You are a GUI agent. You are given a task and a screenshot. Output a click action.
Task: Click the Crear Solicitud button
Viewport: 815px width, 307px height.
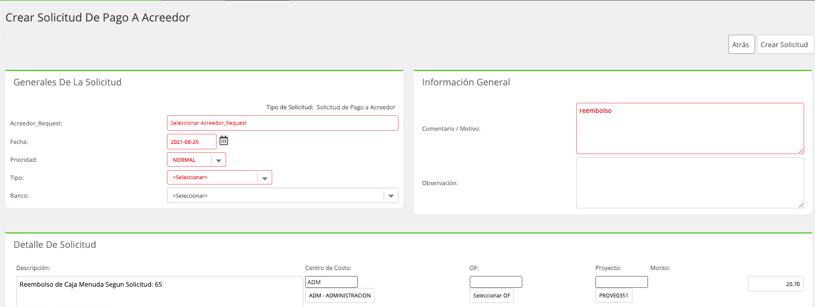tap(785, 45)
